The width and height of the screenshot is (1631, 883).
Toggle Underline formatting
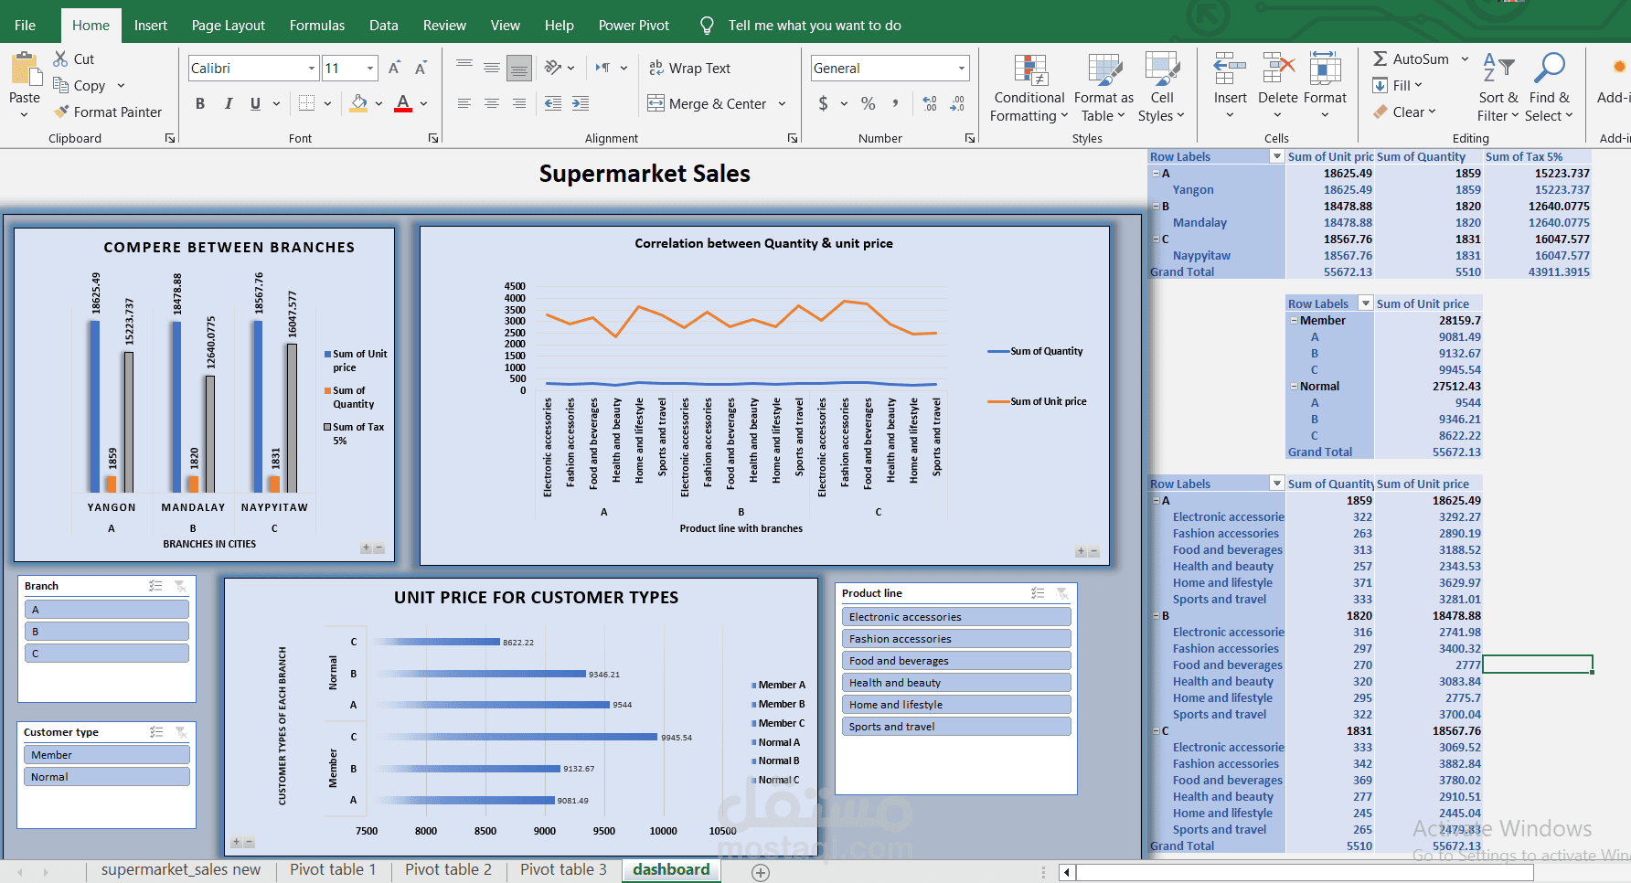coord(255,103)
